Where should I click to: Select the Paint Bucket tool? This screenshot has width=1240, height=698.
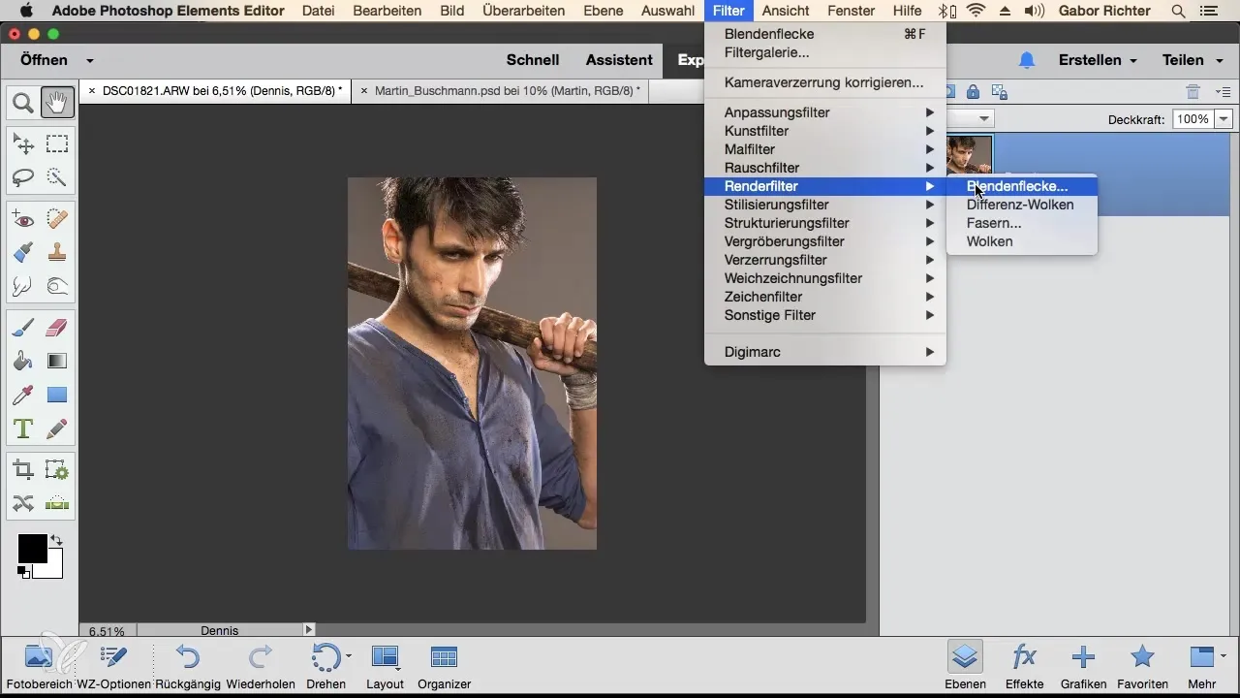click(x=23, y=362)
